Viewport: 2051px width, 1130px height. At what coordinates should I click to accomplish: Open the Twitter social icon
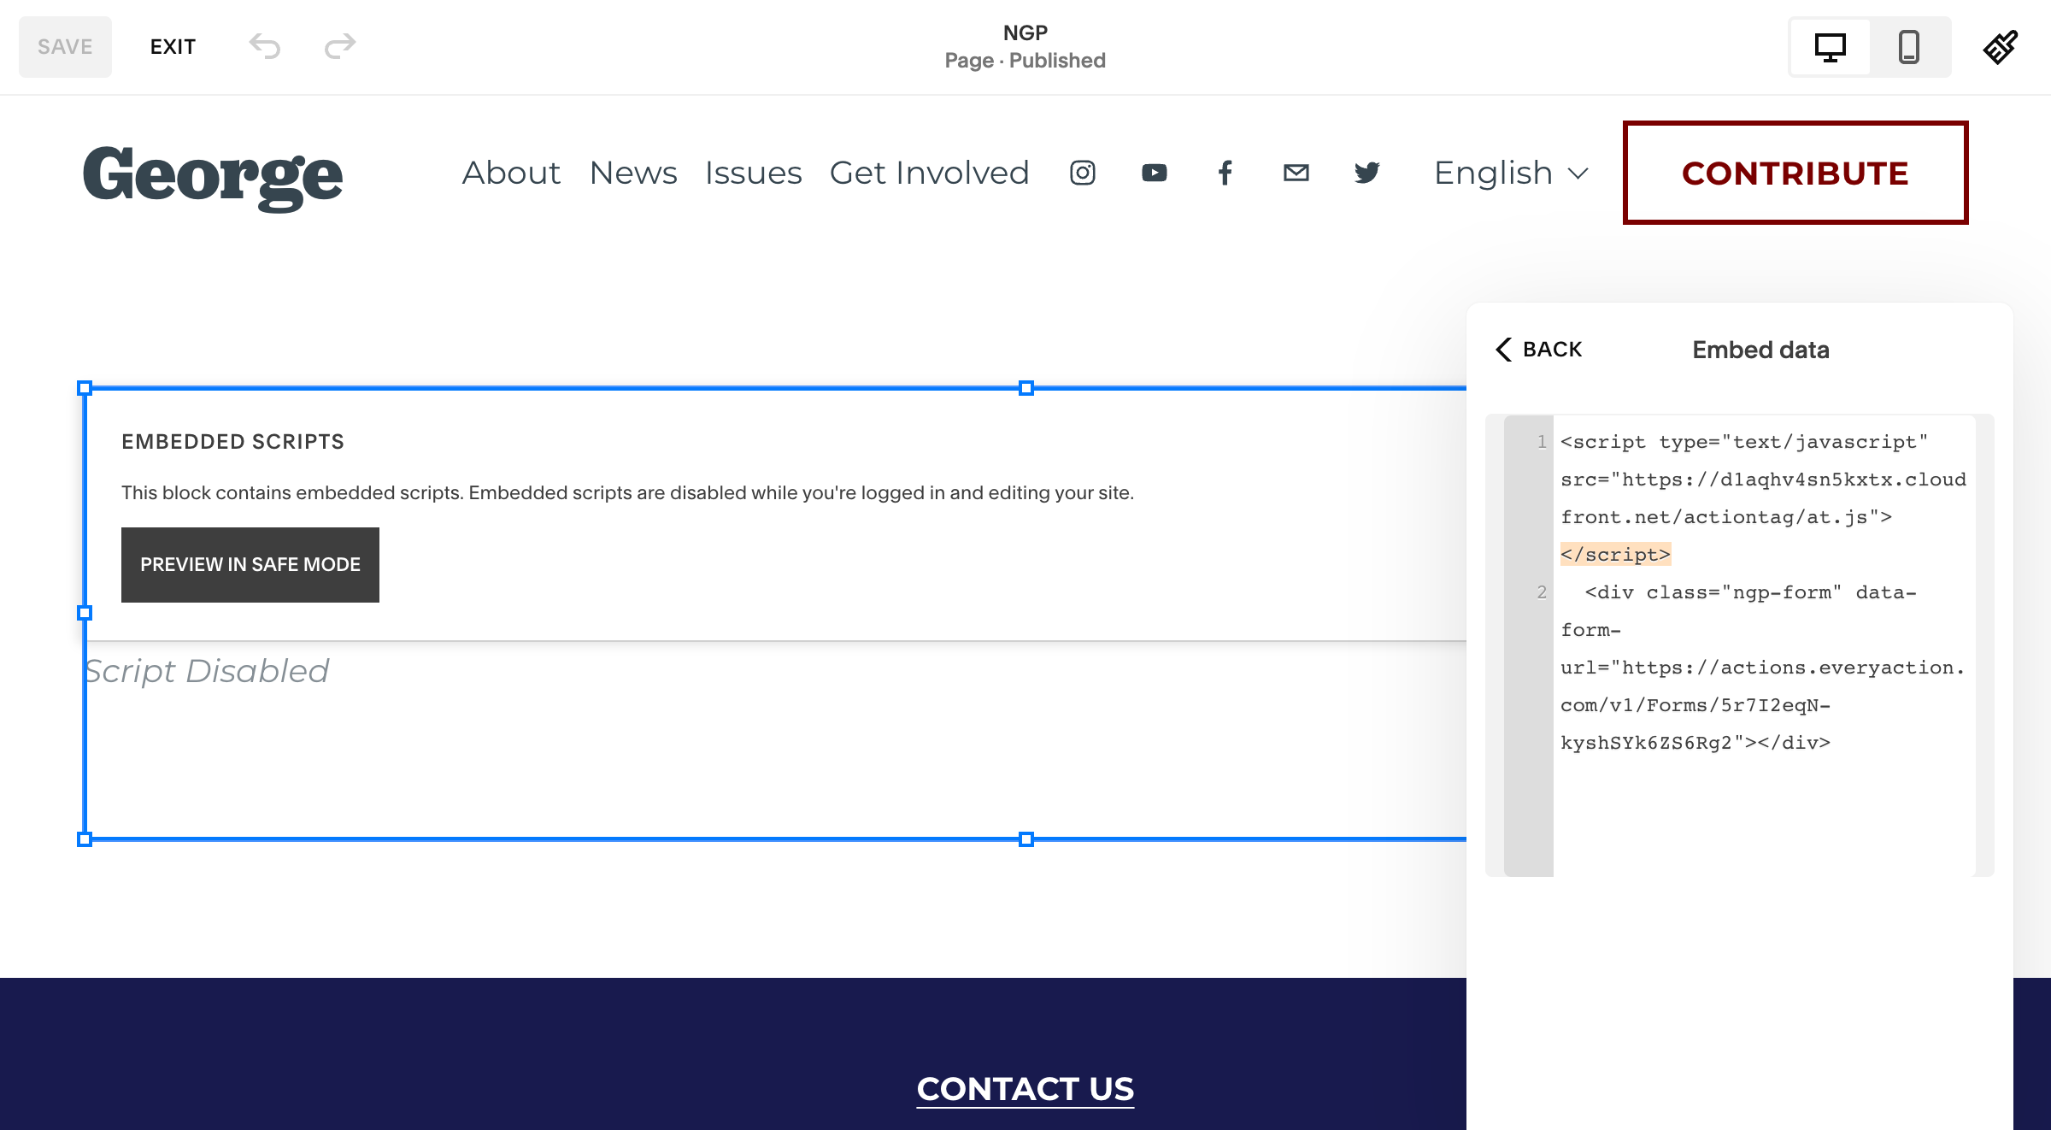[x=1366, y=173]
